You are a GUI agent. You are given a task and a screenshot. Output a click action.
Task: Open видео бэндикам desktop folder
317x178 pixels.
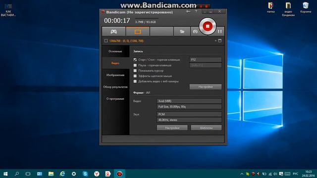[288, 9]
